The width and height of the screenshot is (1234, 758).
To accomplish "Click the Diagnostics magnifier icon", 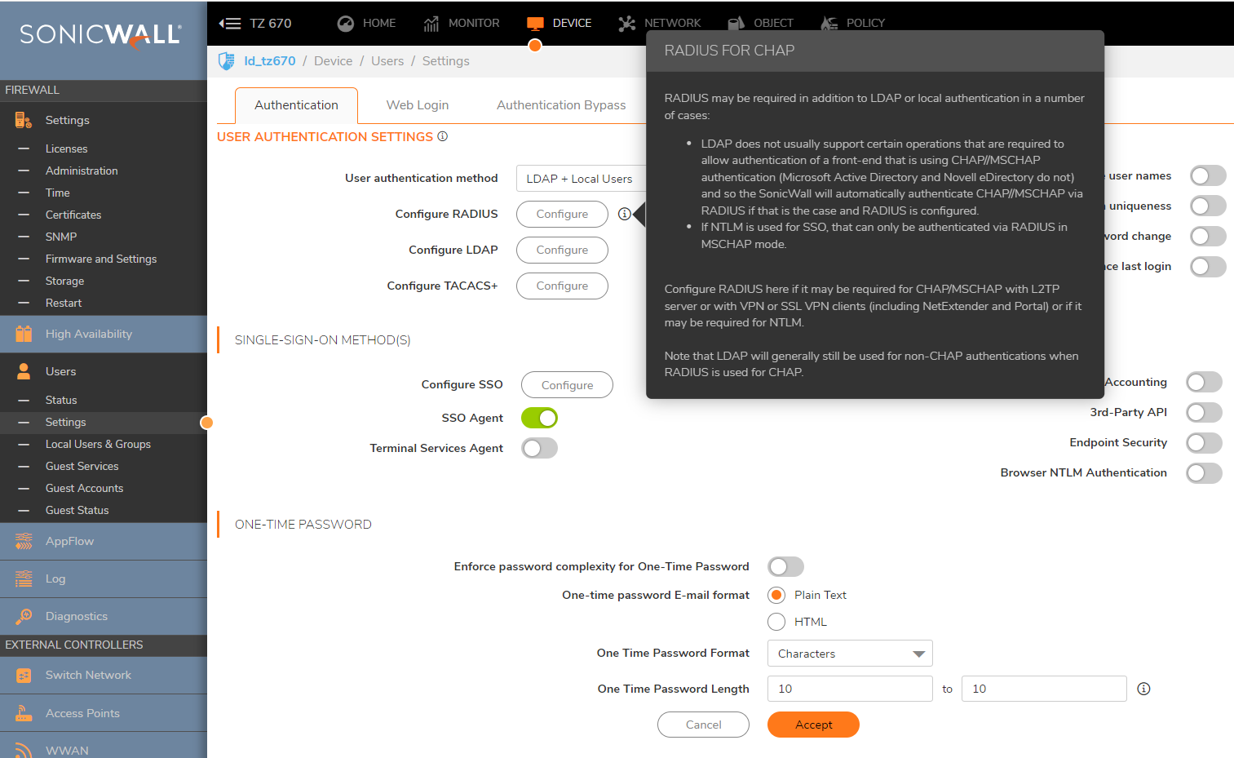I will pos(24,616).
